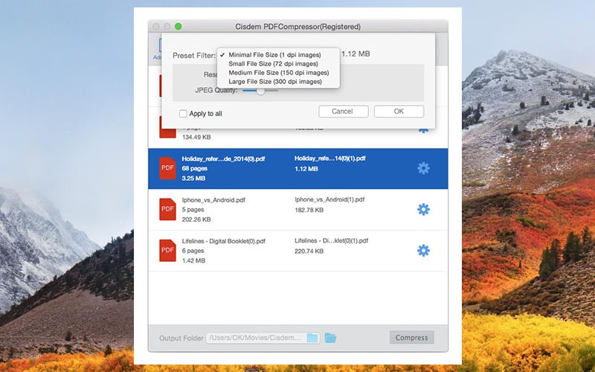
Task: Select the file name Lifelines - Digital Booklet(0).pdf
Action: click(224, 241)
